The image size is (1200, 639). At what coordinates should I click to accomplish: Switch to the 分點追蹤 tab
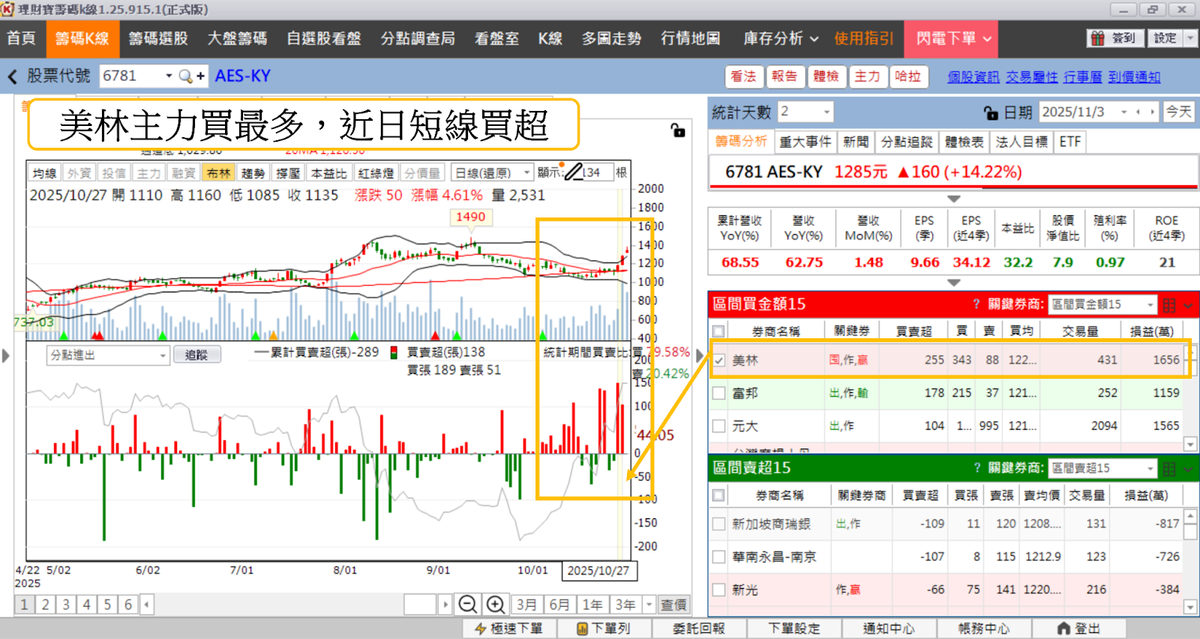(x=906, y=142)
